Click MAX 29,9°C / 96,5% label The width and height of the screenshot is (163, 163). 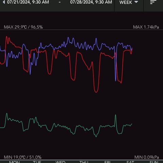[x=23, y=27]
